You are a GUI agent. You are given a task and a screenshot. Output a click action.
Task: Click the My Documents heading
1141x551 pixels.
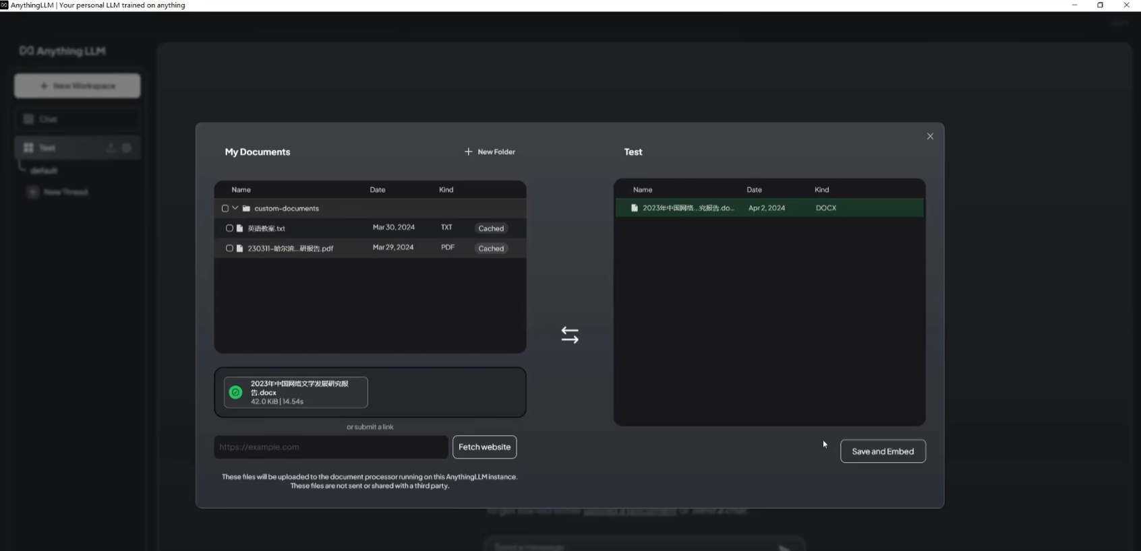[258, 152]
